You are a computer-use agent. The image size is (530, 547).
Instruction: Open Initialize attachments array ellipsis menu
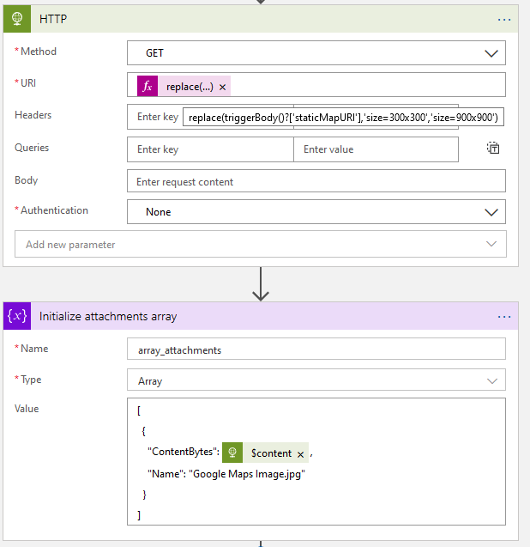tap(503, 316)
